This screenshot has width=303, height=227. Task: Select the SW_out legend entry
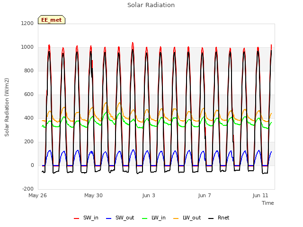tap(120, 218)
